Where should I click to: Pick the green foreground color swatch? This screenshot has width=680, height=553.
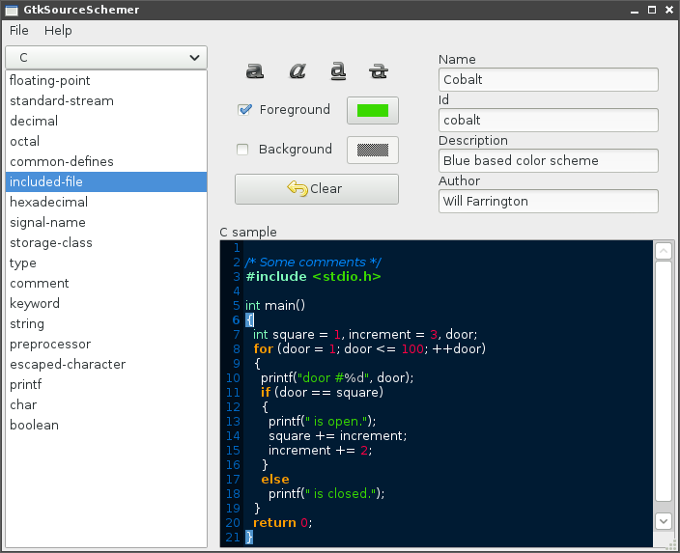click(x=372, y=111)
